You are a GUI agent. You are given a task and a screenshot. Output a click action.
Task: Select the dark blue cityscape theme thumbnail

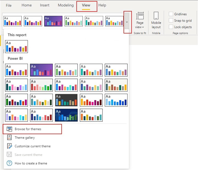point(66,115)
